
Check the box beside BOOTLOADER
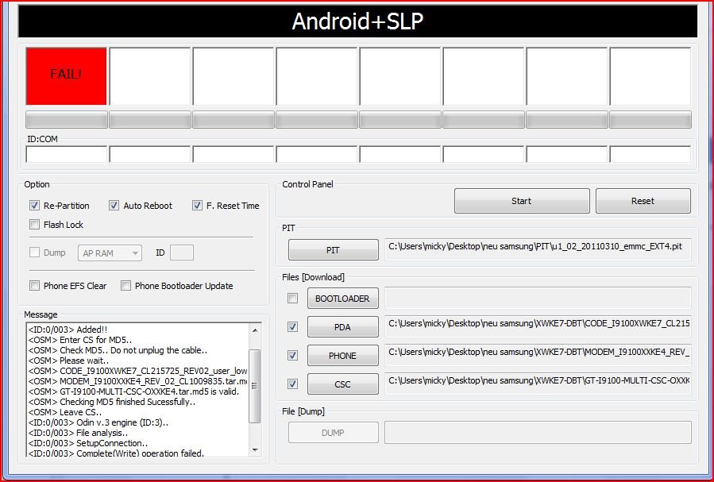pos(293,299)
